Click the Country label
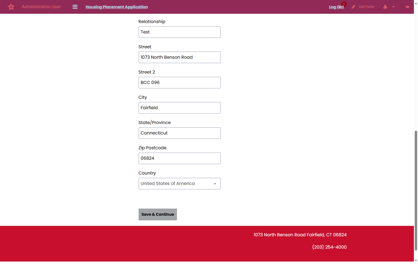 tap(147, 173)
